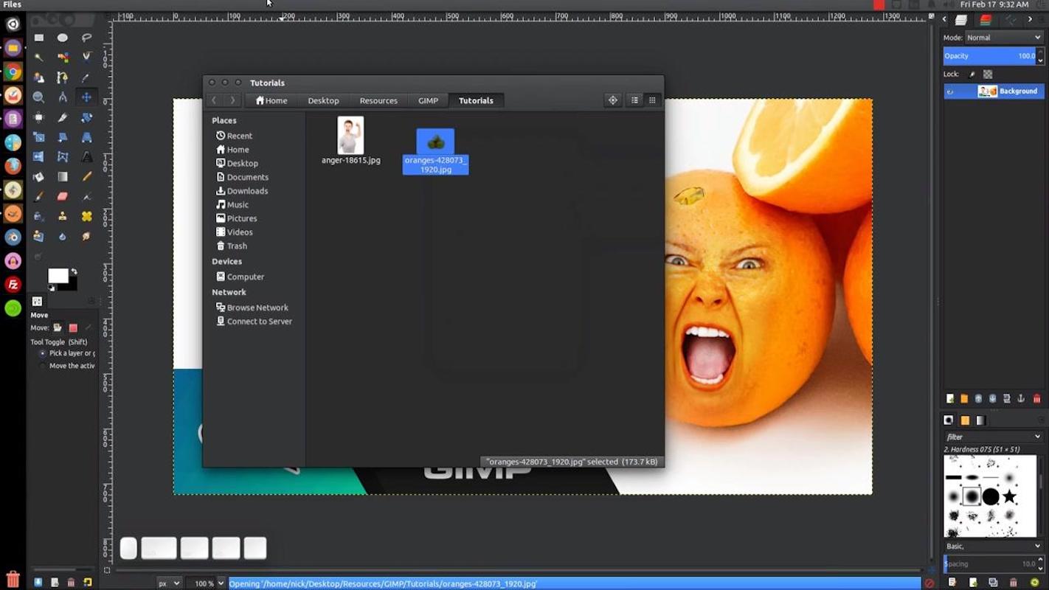Select the Rectangle Select tool
Viewport: 1049px width, 590px height.
(39, 38)
